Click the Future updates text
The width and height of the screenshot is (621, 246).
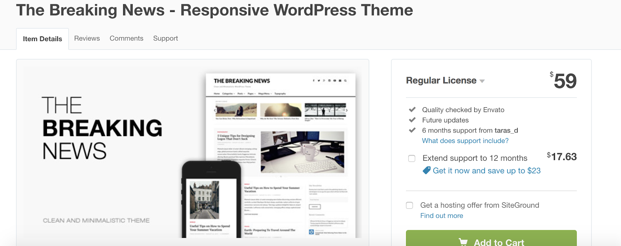pyautogui.click(x=445, y=120)
